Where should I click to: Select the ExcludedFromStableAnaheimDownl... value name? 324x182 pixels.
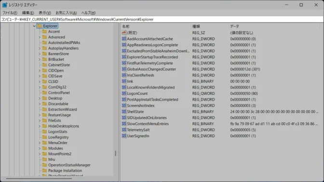(x=158, y=51)
